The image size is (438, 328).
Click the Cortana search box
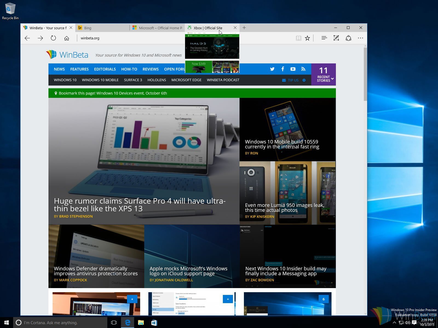pos(60,323)
